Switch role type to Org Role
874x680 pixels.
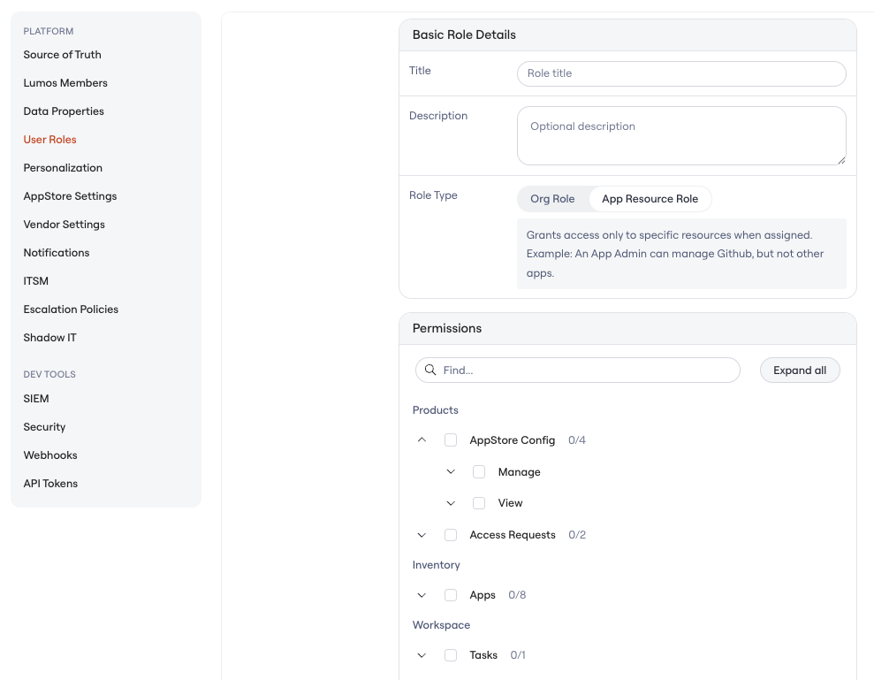click(x=552, y=199)
